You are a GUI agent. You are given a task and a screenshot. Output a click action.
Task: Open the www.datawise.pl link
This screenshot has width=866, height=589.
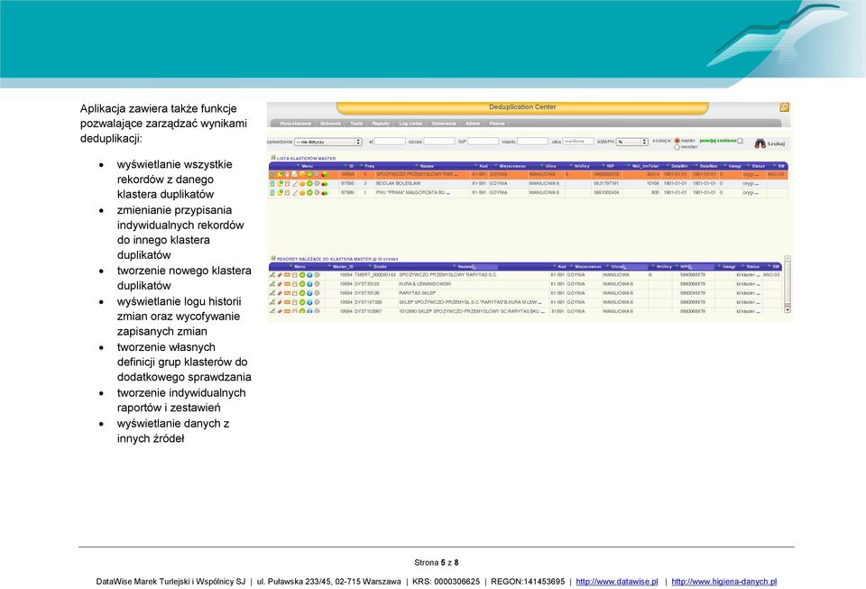pyautogui.click(x=617, y=581)
